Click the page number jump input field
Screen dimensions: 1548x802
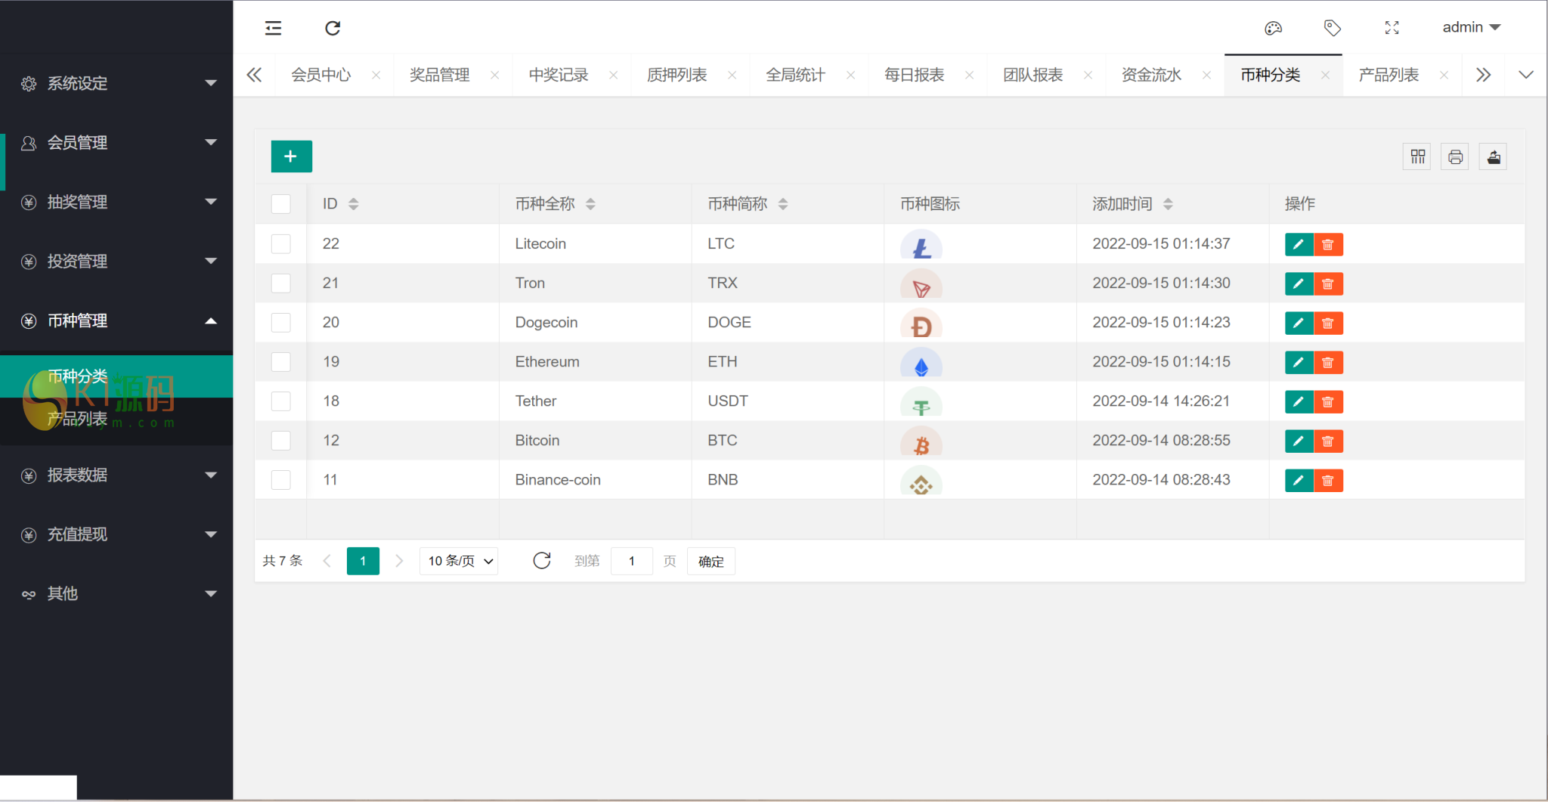click(x=631, y=562)
